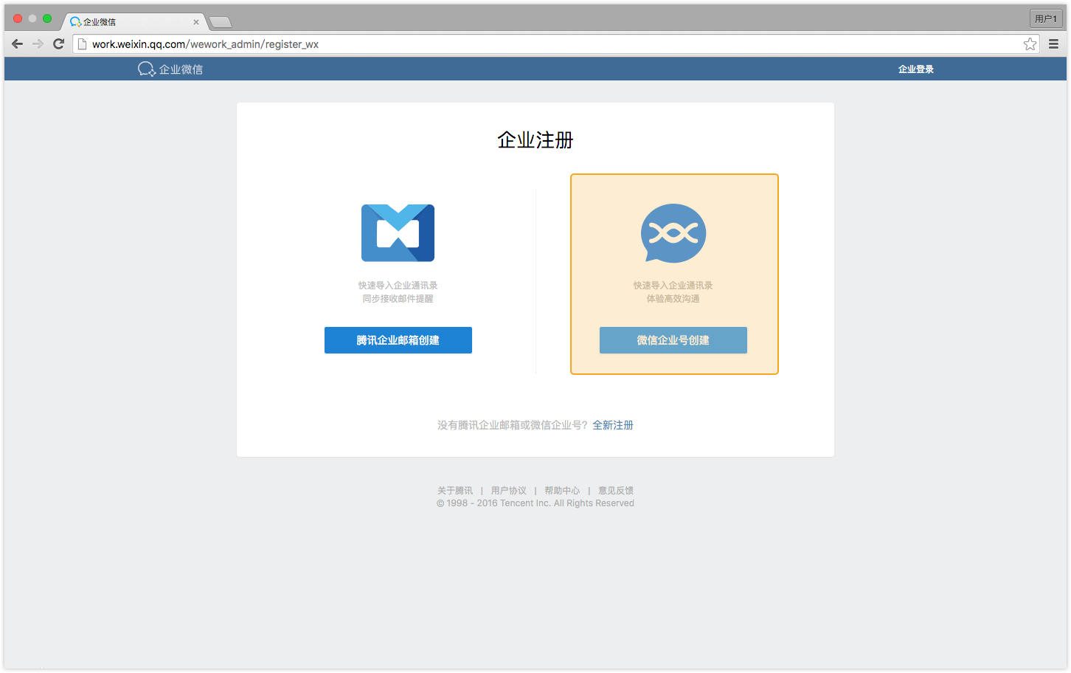Open the 用户协议 footer link

[509, 491]
